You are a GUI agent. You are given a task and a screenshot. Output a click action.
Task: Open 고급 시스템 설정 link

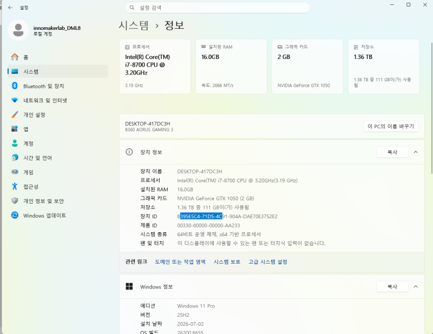(x=268, y=261)
